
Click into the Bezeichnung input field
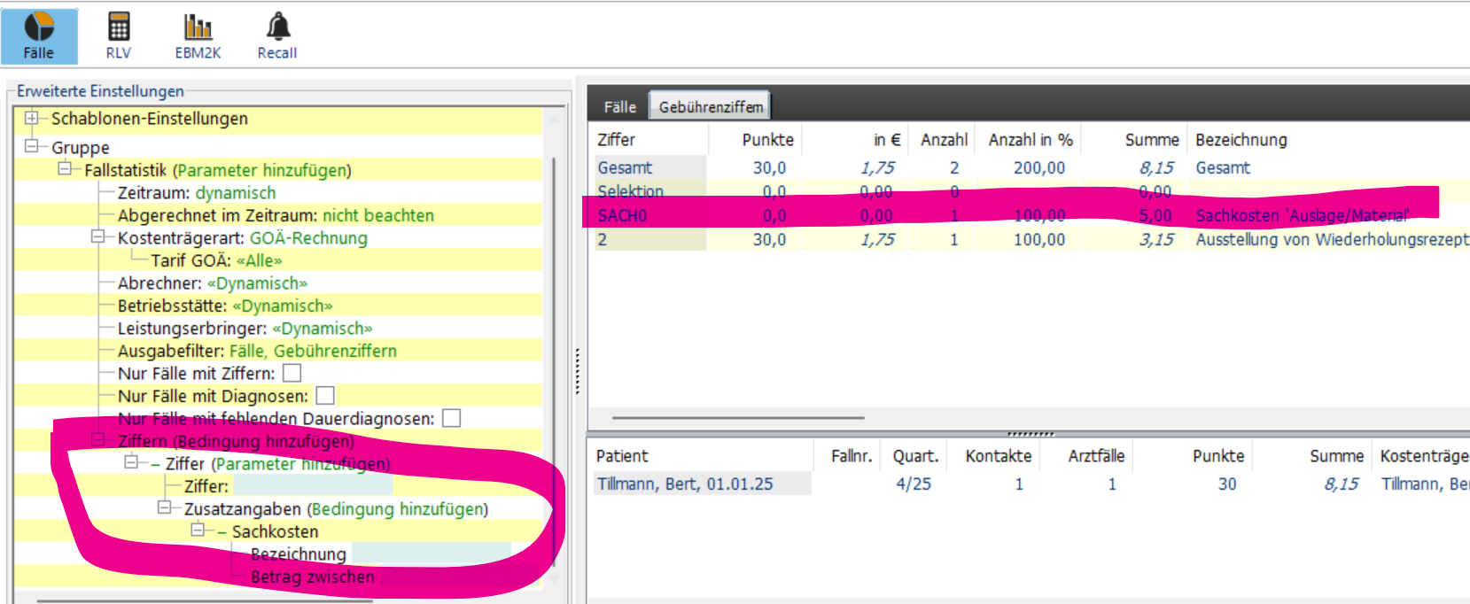point(432,554)
